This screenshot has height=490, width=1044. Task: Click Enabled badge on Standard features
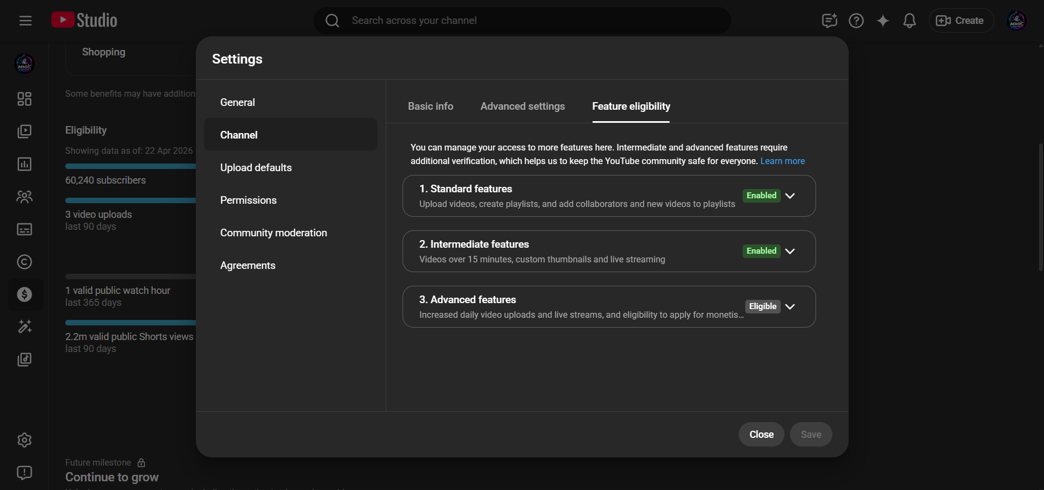pos(761,196)
